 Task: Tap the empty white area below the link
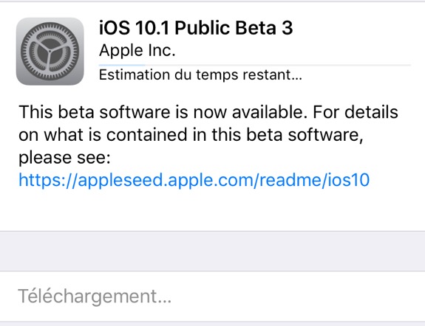(213, 209)
